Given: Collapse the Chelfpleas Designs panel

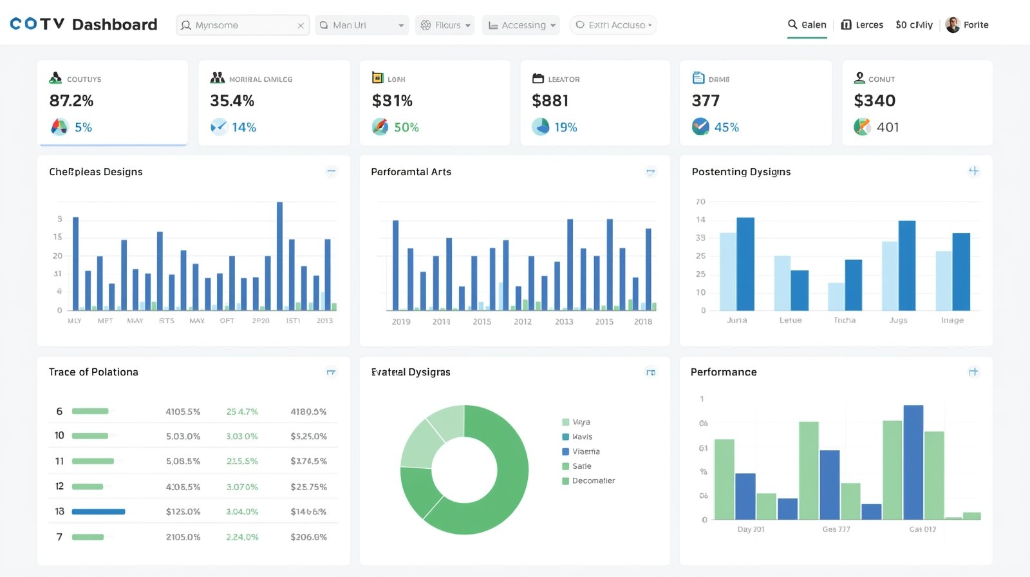Looking at the screenshot, I should tap(332, 171).
